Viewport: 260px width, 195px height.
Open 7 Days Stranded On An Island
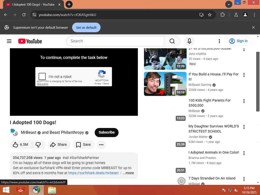point(212,178)
